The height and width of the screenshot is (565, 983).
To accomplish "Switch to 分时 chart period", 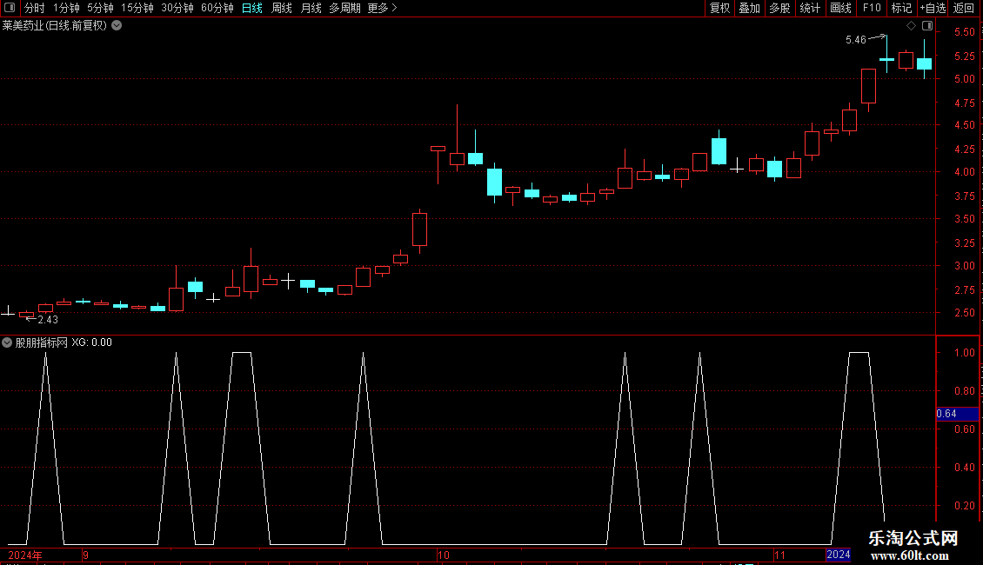I will click(x=35, y=8).
